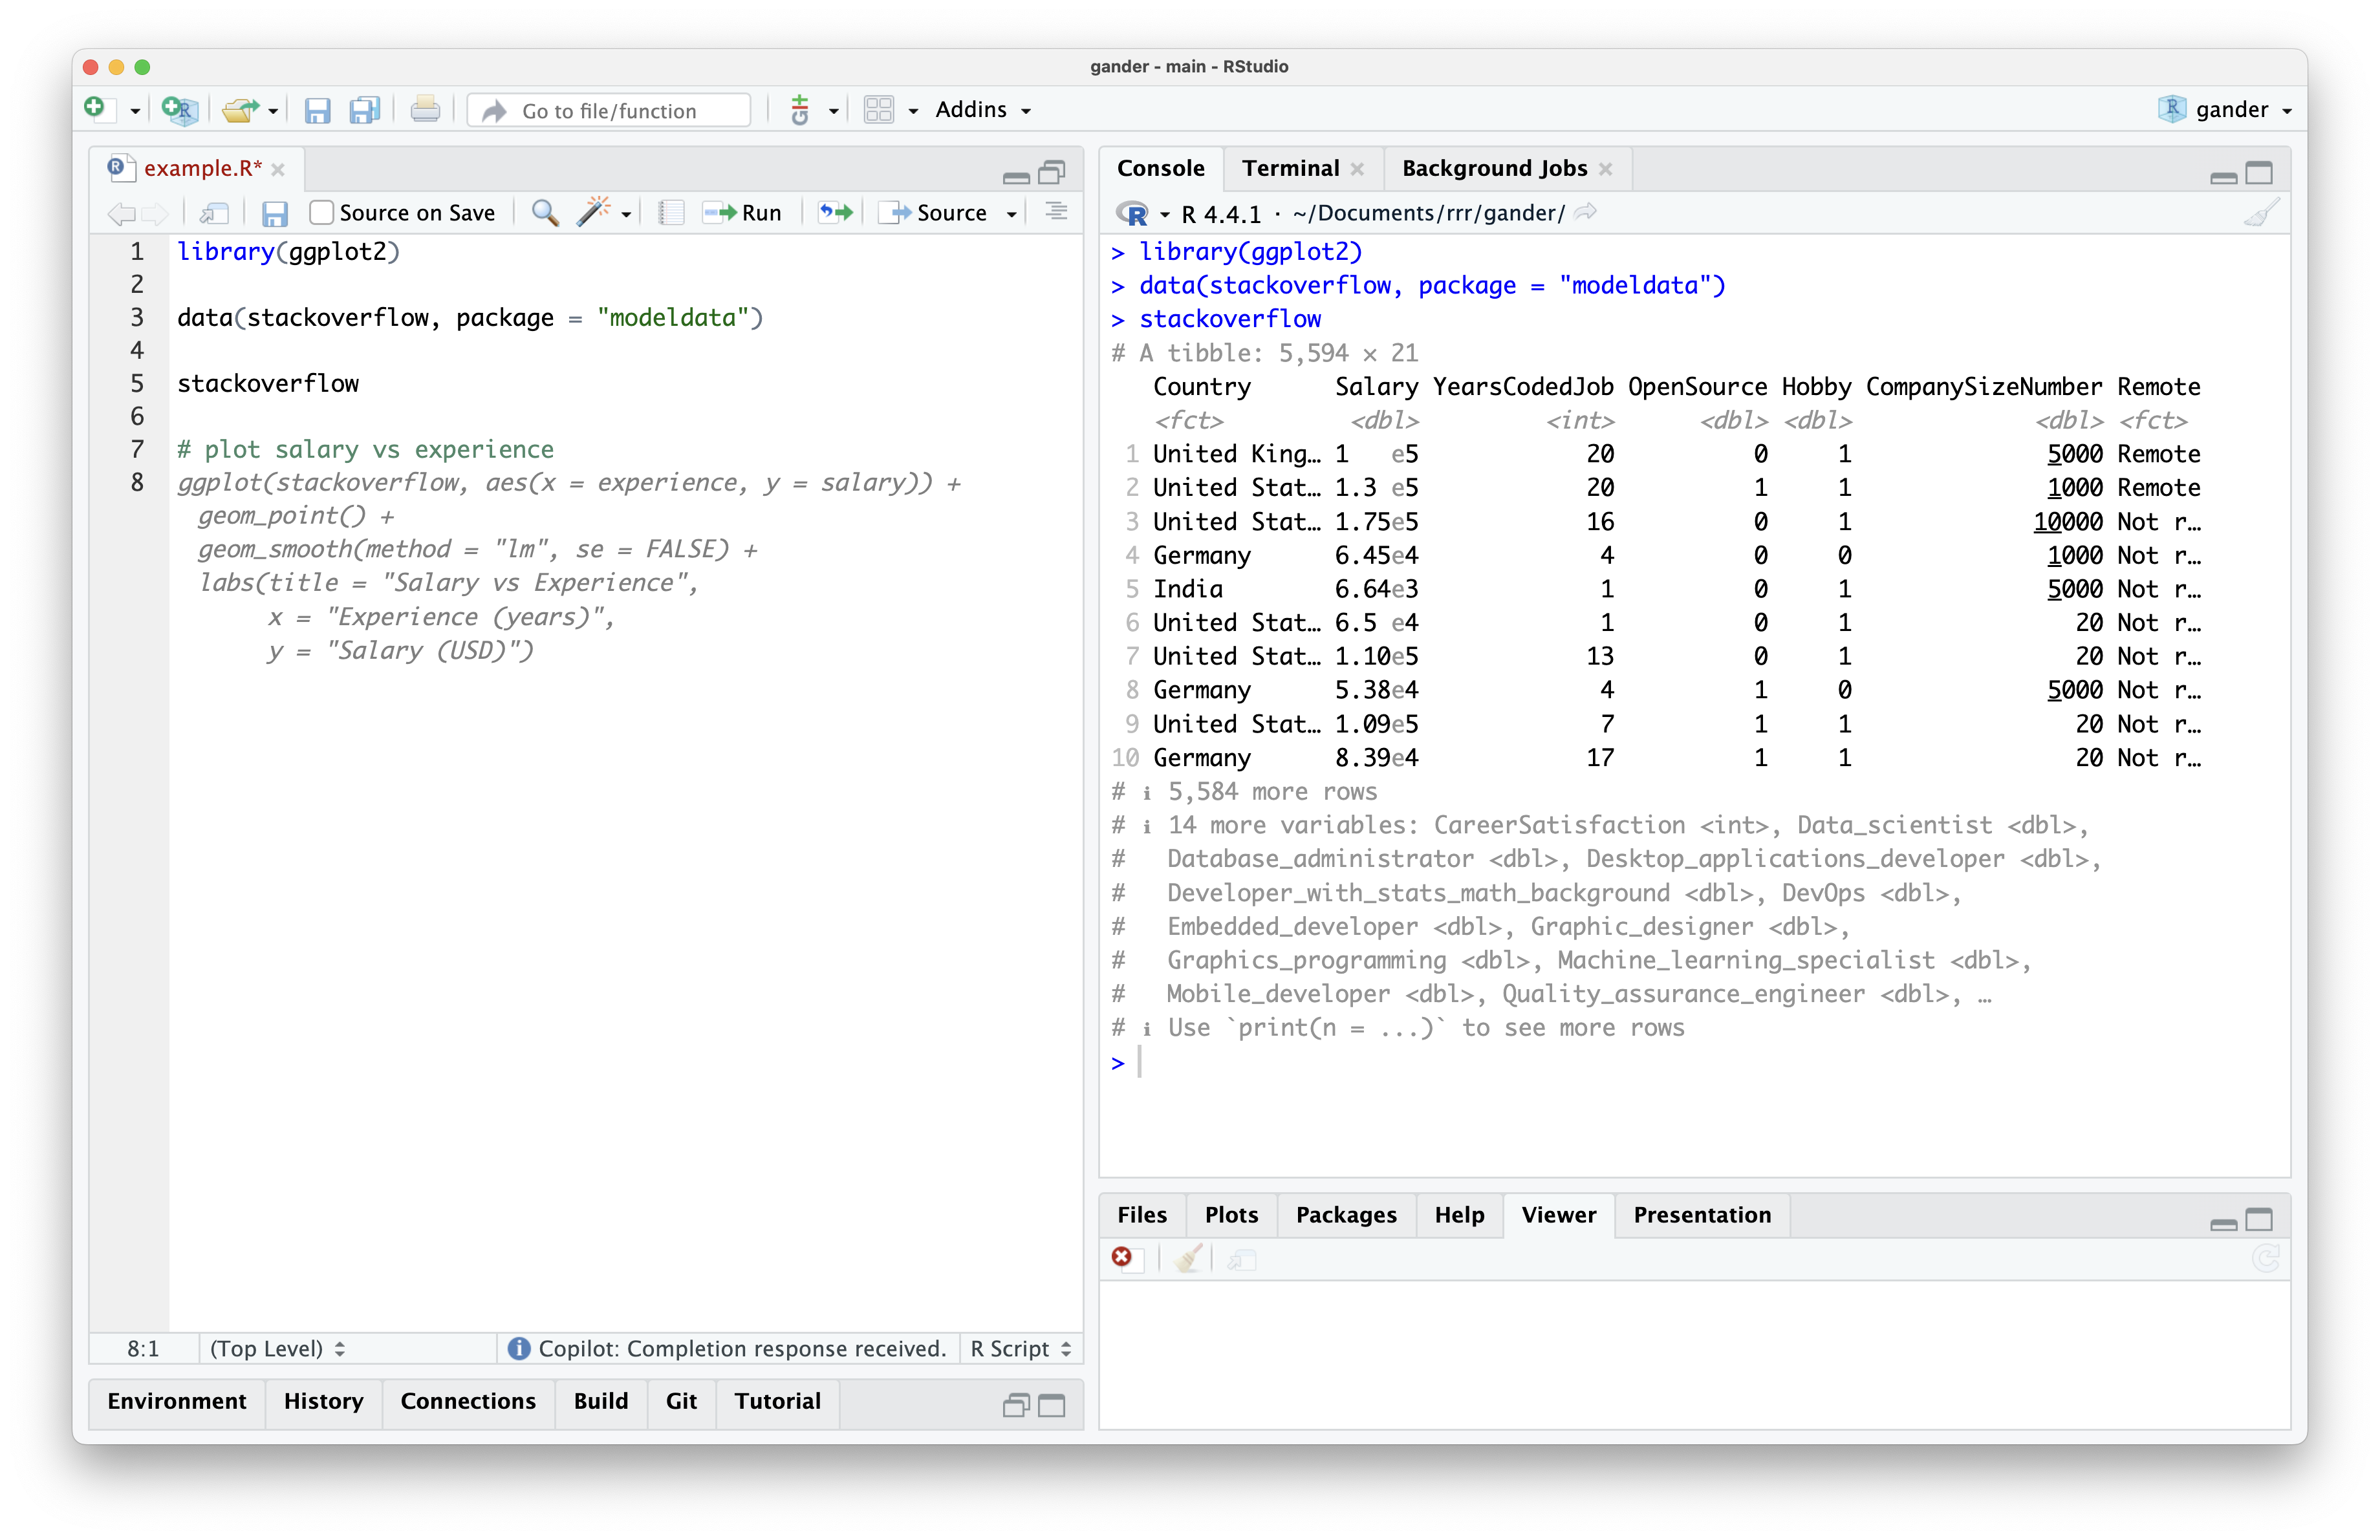Print the current file

click(425, 110)
